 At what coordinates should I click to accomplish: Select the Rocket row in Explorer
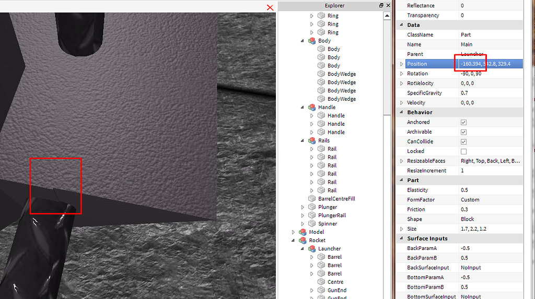[317, 241]
